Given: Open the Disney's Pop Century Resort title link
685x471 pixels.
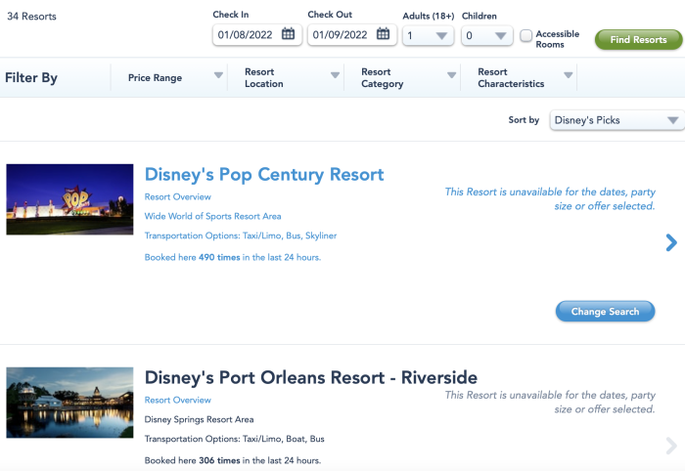Looking at the screenshot, I should tap(264, 175).
